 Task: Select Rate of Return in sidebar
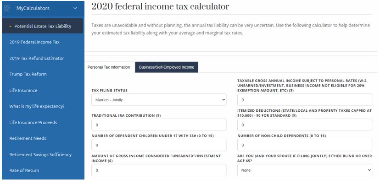pyautogui.click(x=24, y=170)
